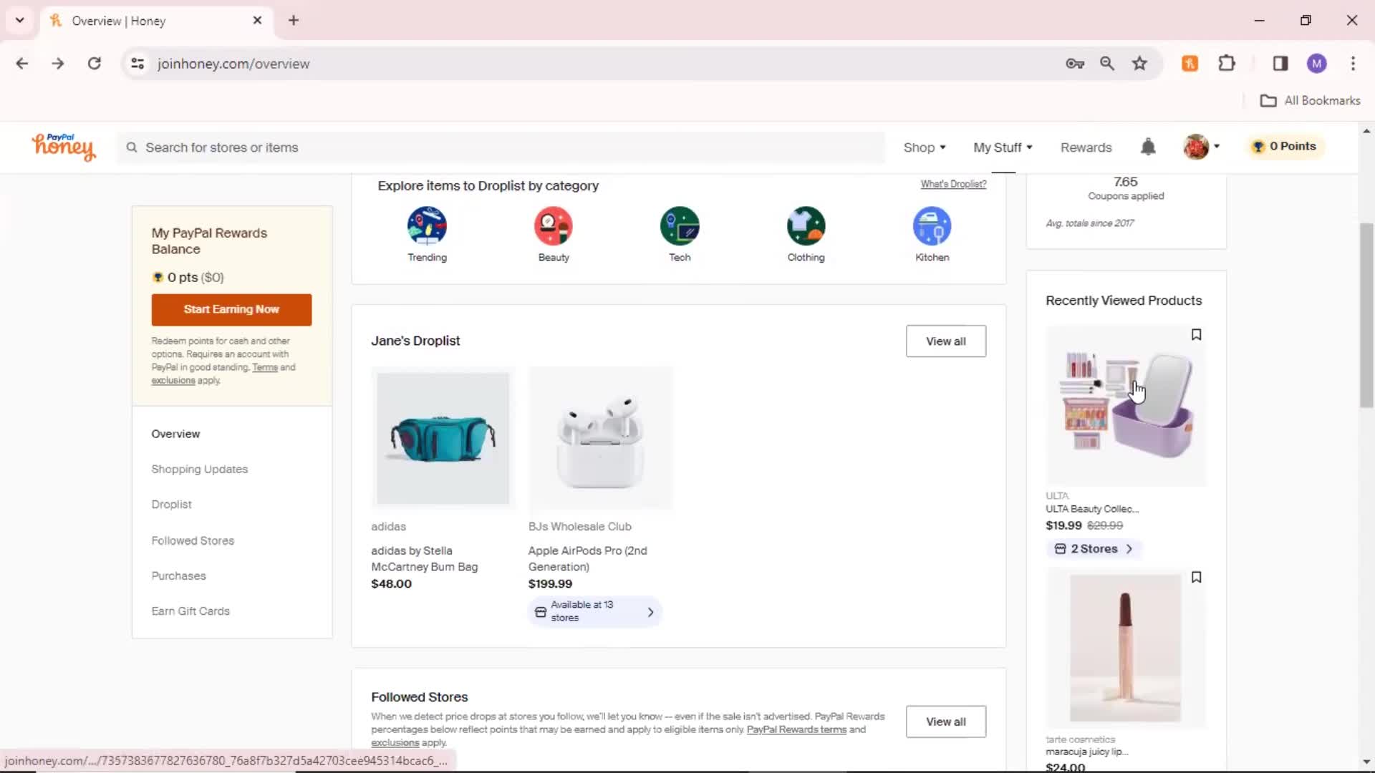This screenshot has height=773, width=1375.
Task: Open the Kitchen category icon
Action: coord(932,226)
